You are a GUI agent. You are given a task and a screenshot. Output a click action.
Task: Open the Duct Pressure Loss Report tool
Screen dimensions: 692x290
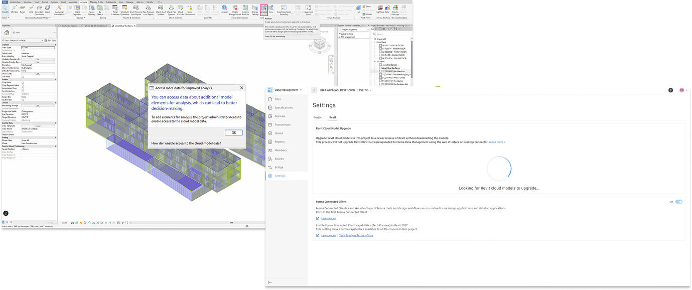point(136,10)
